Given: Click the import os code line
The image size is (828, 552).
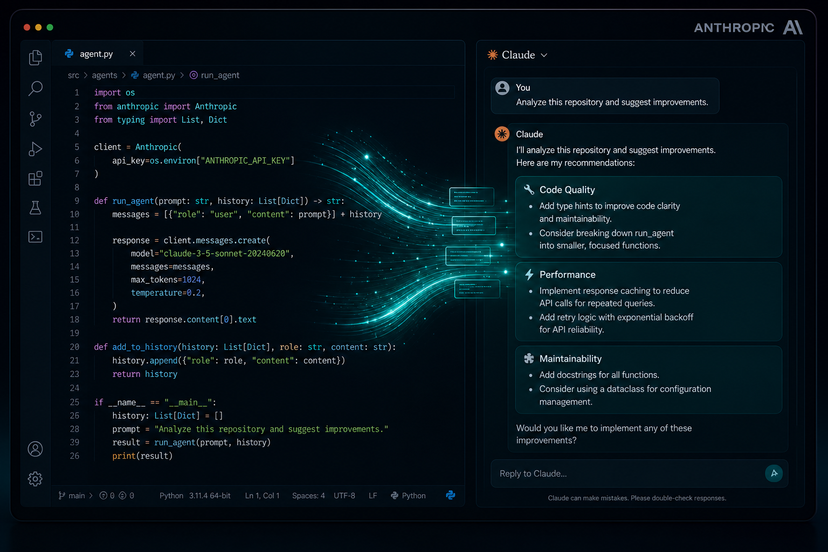Looking at the screenshot, I should click(x=114, y=93).
